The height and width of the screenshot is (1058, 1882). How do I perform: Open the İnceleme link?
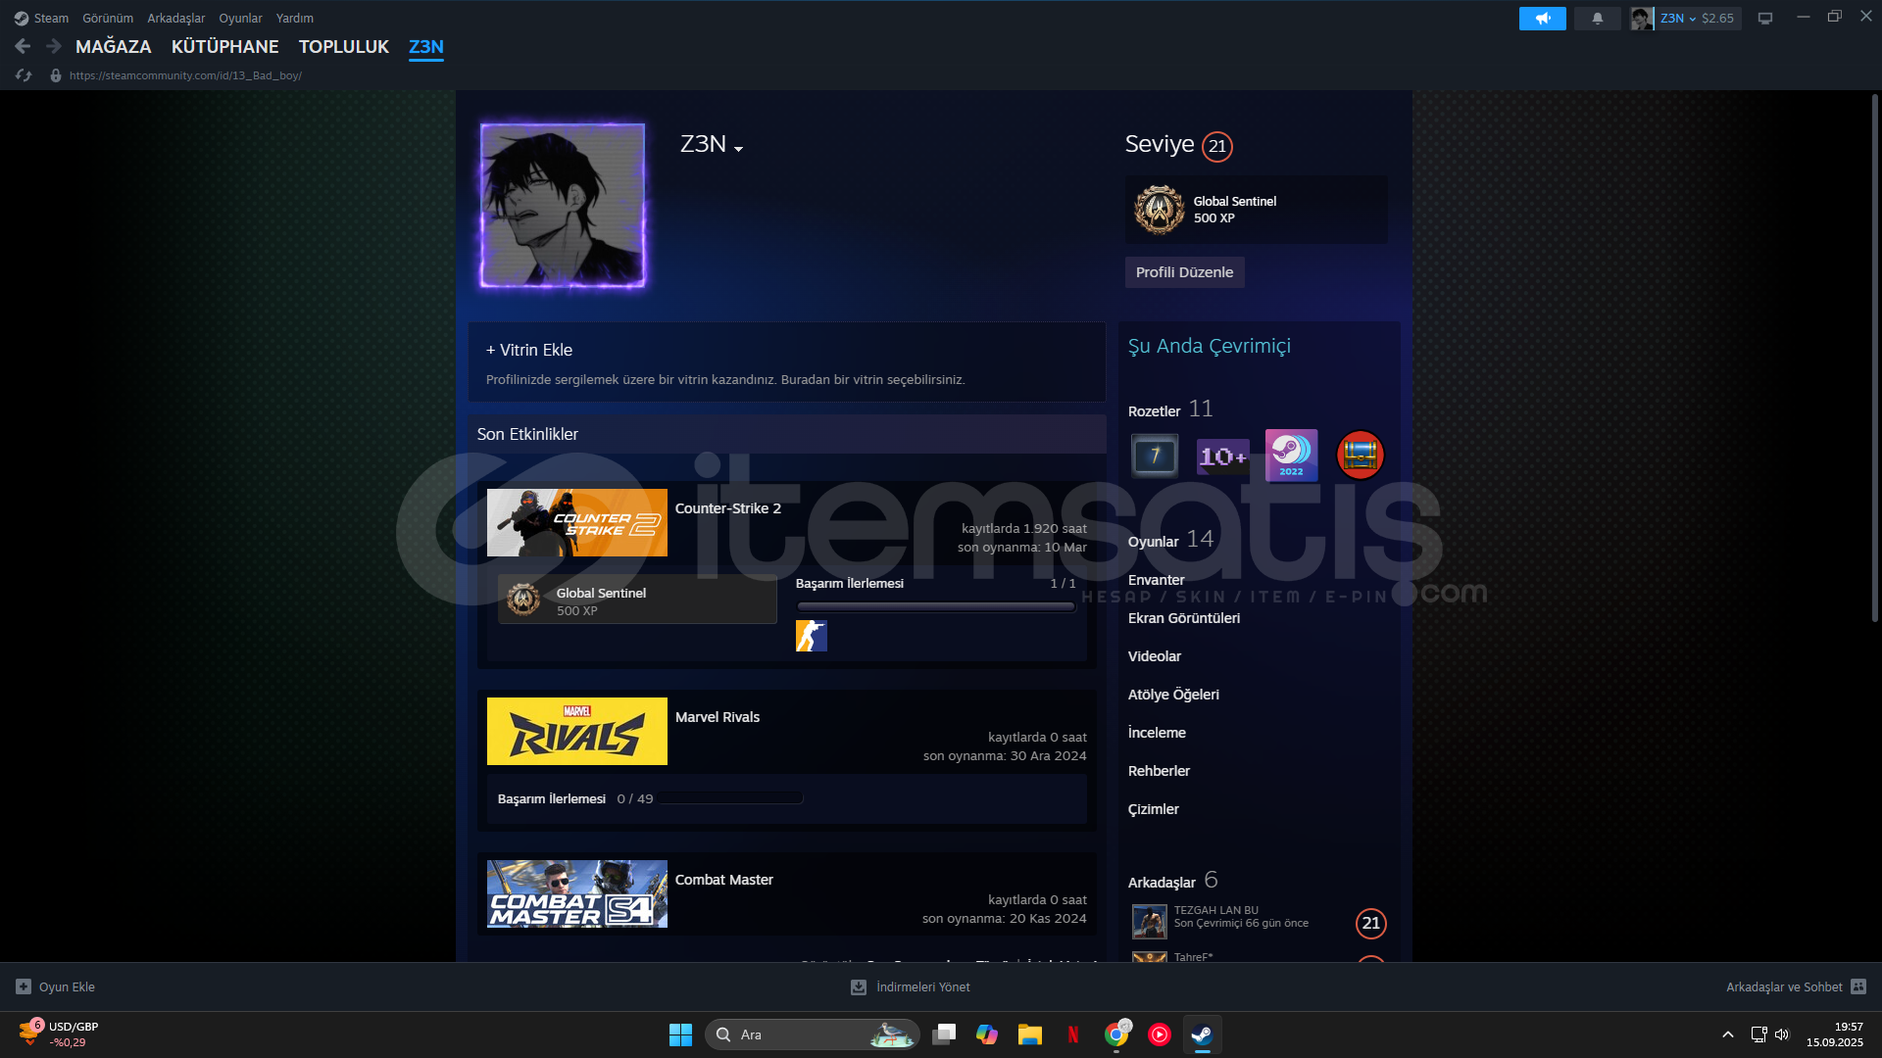1158,733
